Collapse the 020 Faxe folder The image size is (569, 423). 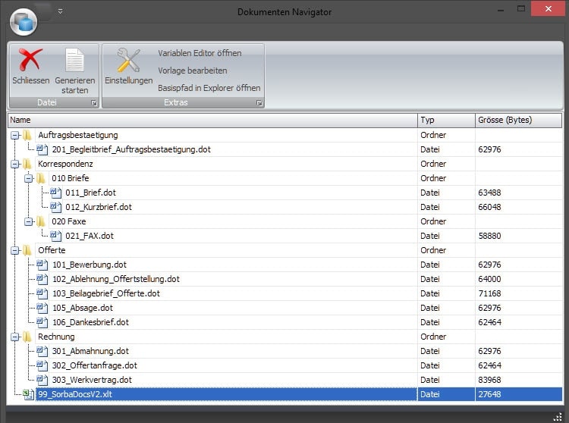(29, 221)
